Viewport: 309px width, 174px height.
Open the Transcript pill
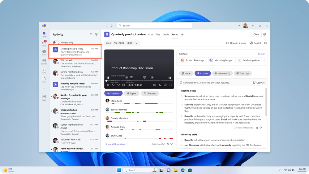click(x=242, y=73)
